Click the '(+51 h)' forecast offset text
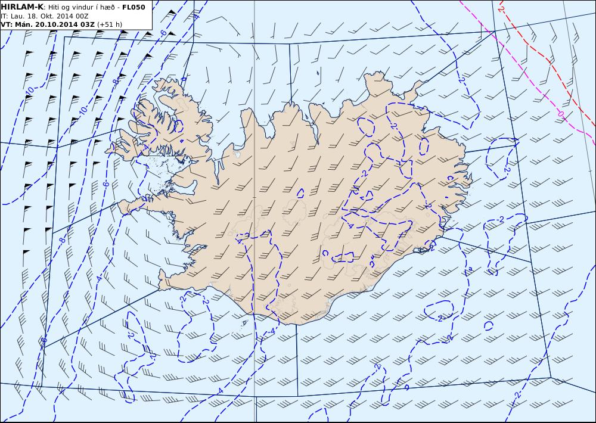This screenshot has height=423, width=596. click(x=110, y=24)
